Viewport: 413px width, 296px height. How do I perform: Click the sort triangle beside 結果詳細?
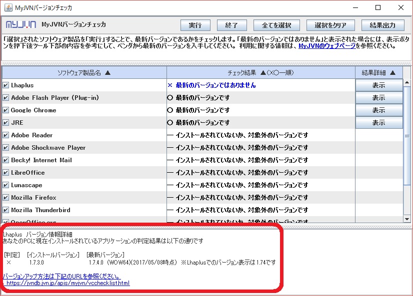click(x=392, y=73)
